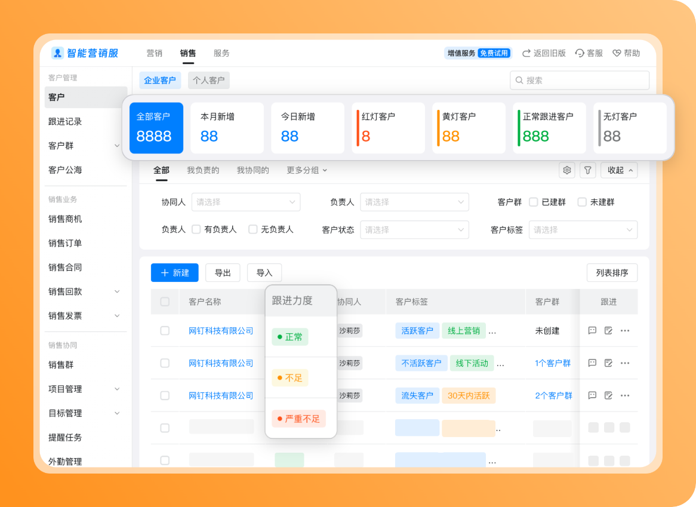Check the 已建群 checkbox
This screenshot has height=507, width=696.
(x=534, y=202)
